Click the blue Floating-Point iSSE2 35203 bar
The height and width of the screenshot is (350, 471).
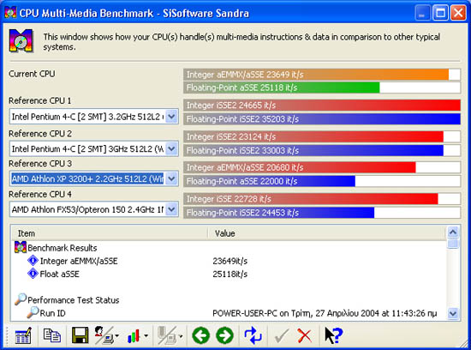tap(322, 119)
